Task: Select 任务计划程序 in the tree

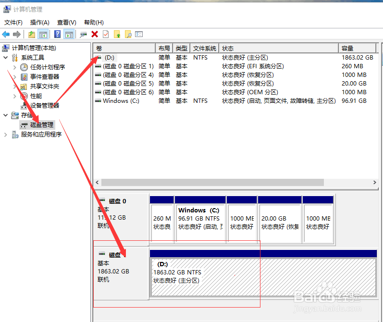Action: pos(48,67)
